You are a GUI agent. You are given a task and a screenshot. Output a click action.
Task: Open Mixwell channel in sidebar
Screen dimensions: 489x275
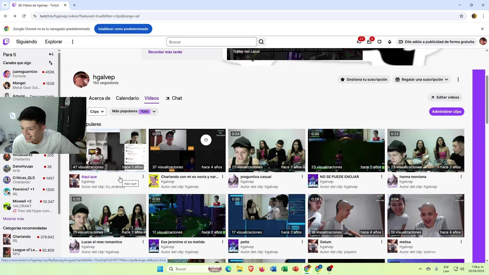(x=29, y=206)
